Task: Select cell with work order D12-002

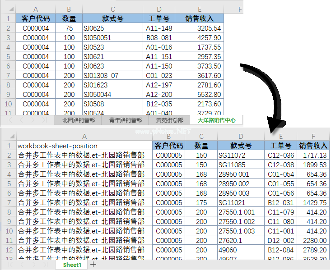Action: (280, 241)
